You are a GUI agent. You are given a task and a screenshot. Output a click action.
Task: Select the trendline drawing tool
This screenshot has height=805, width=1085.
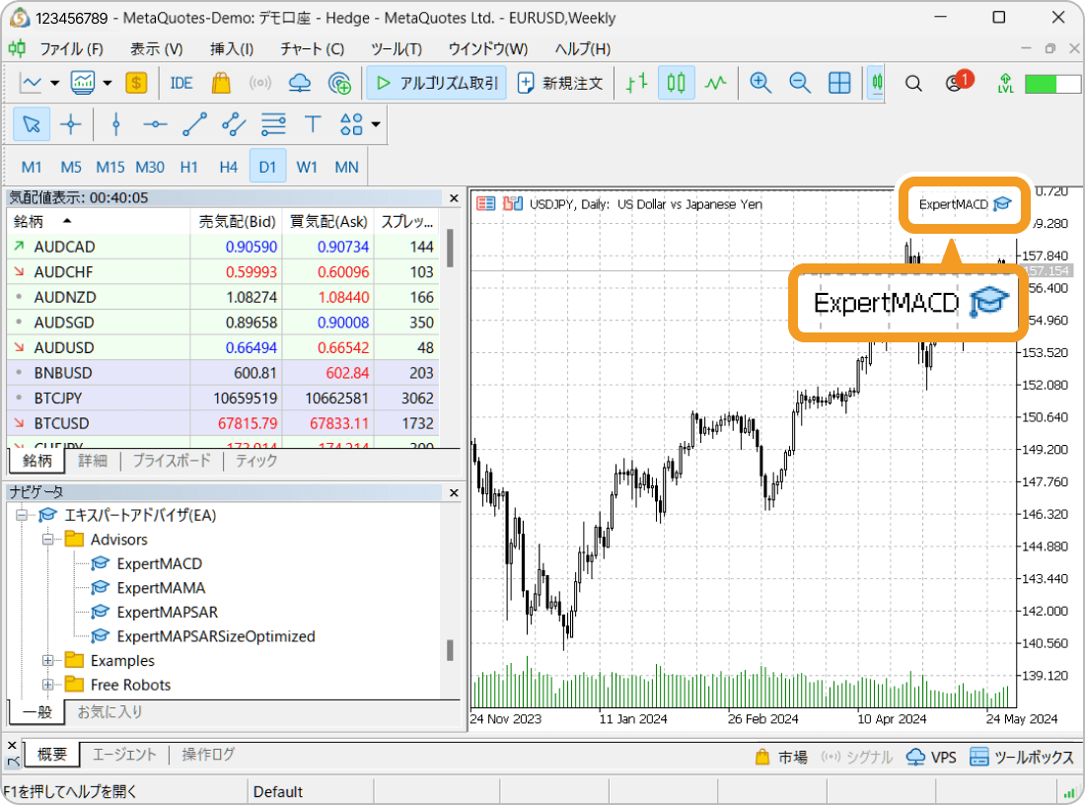pyautogui.click(x=194, y=124)
